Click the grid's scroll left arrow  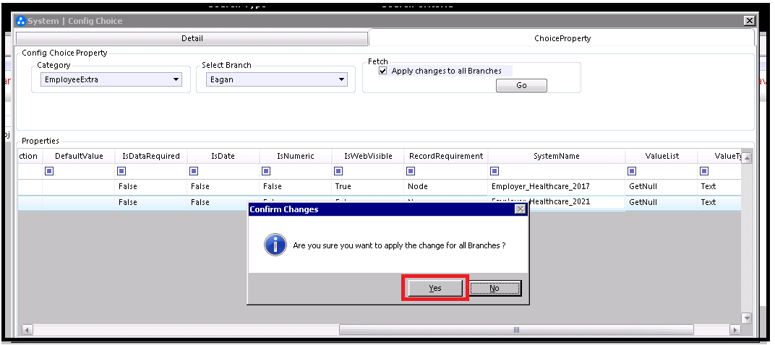pyautogui.click(x=27, y=330)
